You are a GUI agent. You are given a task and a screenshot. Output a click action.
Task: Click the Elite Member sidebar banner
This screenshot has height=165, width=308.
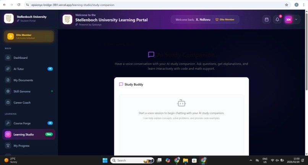coord(29,36)
